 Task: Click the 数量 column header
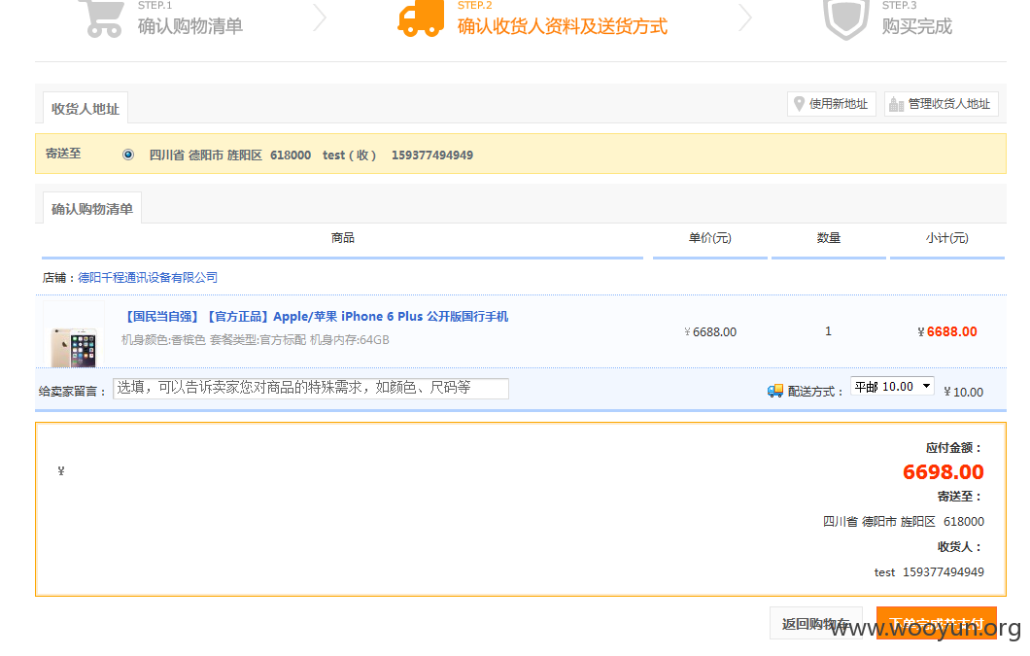[x=828, y=237]
